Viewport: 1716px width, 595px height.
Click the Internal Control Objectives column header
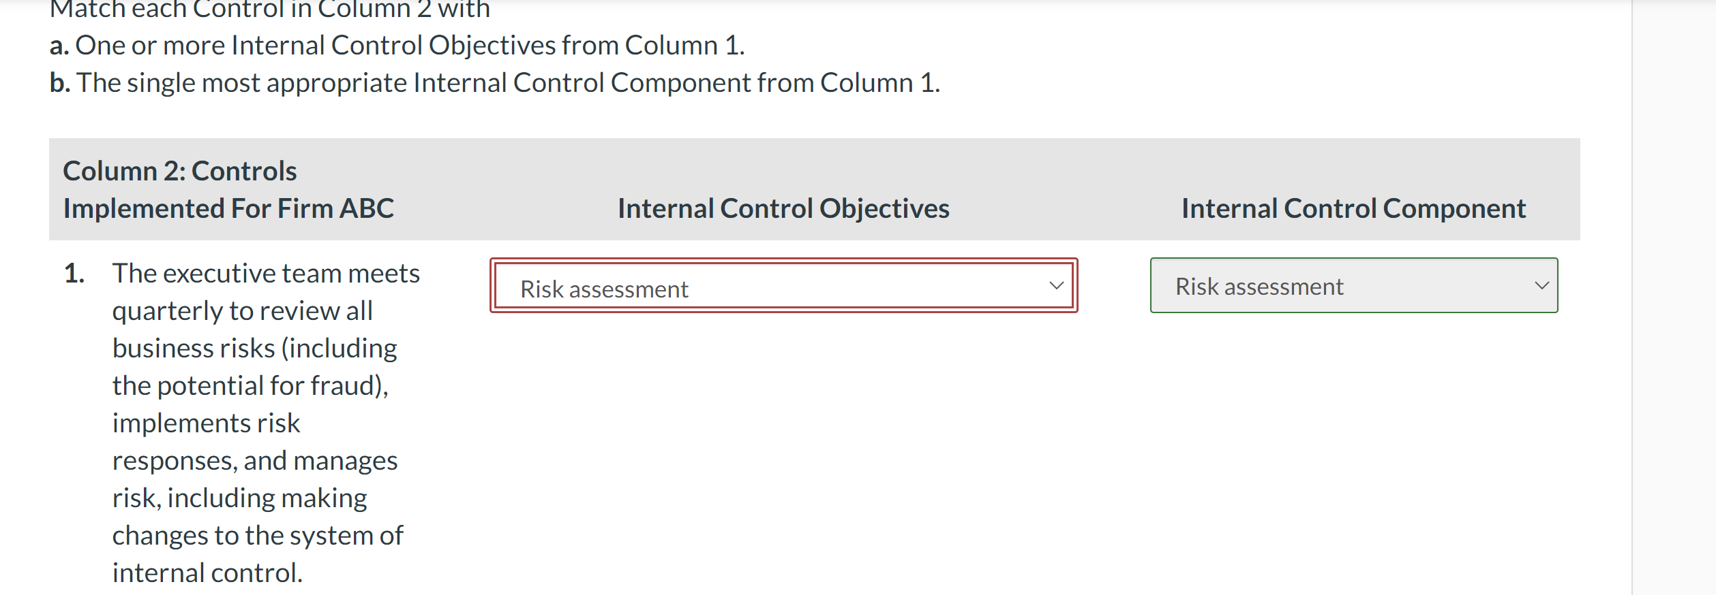click(783, 208)
